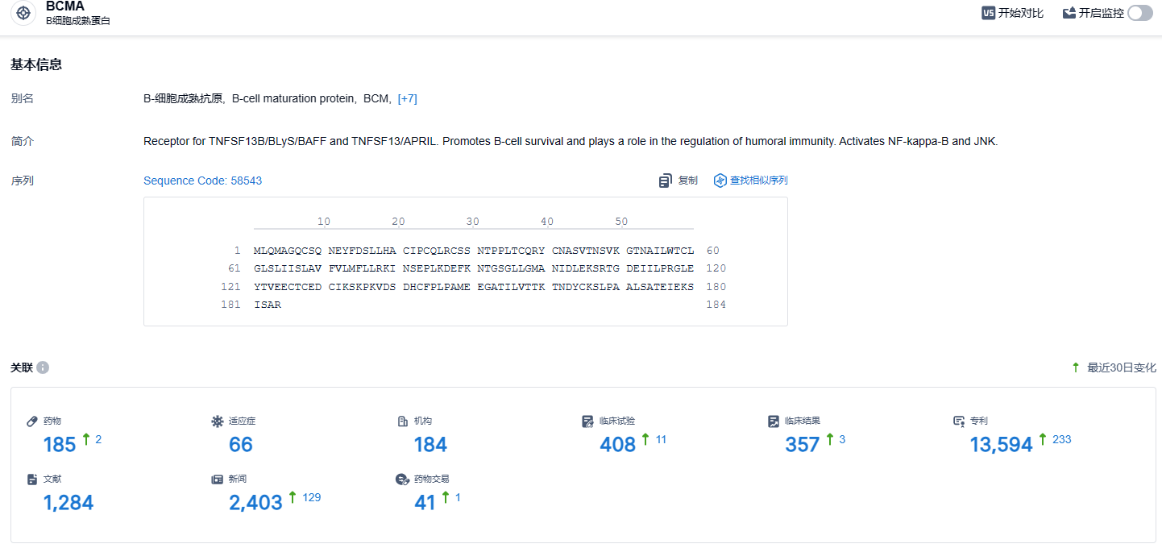Click the BCMA target icon in header
The height and width of the screenshot is (548, 1162).
click(23, 13)
